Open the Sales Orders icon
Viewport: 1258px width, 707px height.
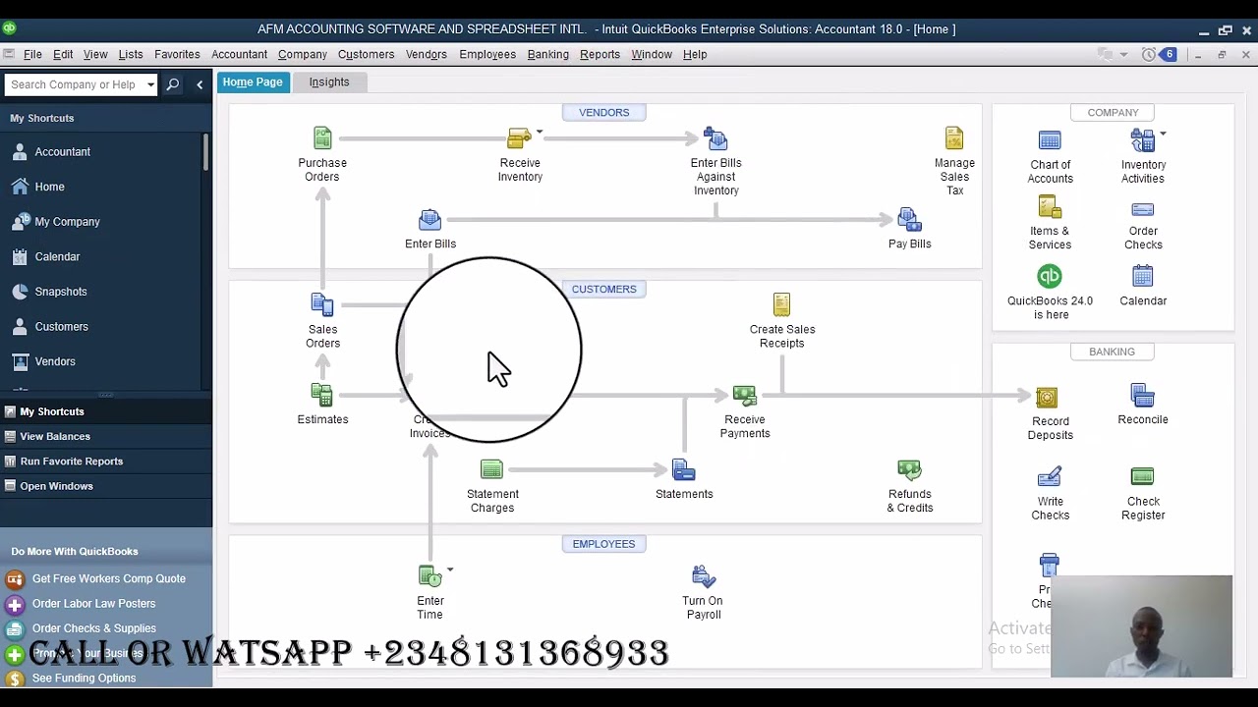coord(322,305)
